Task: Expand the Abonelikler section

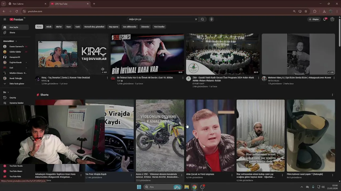Action: coord(10,41)
